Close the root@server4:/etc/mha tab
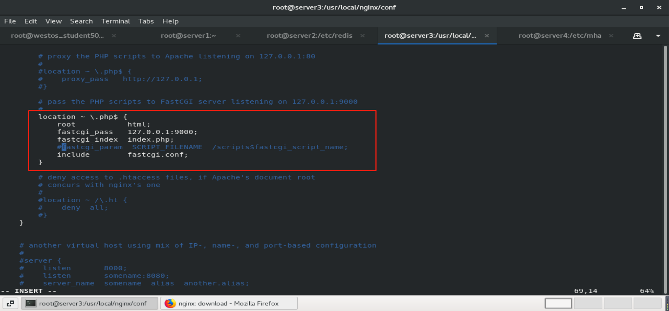Image resolution: width=669 pixels, height=311 pixels. coord(611,36)
